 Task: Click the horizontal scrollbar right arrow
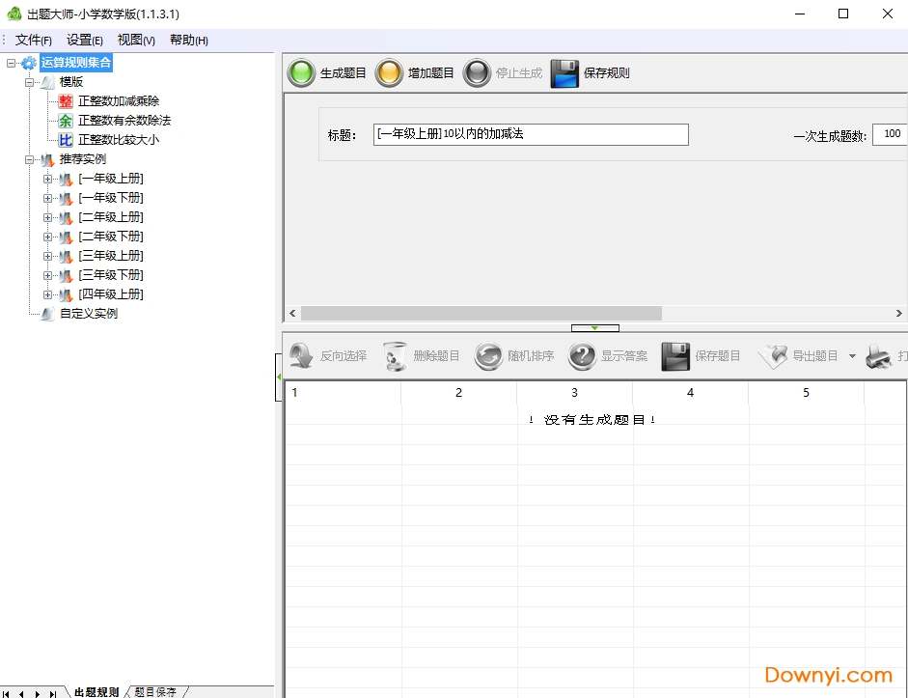tap(899, 314)
